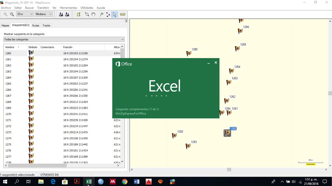Image resolution: width=332 pixels, height=186 pixels.
Task: Switch to the Mapas tab
Action: click(5, 26)
